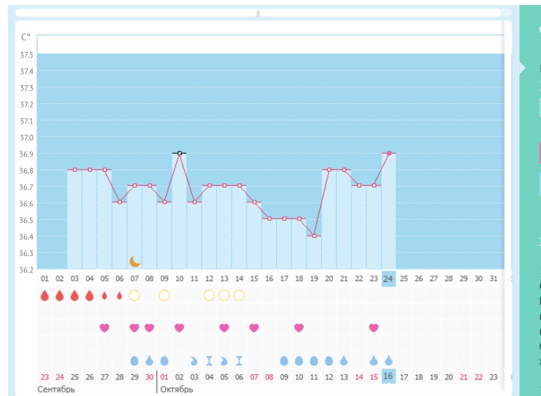Click the pink heart on cycle day 05
This screenshot has height=396, width=541.
coord(105,327)
